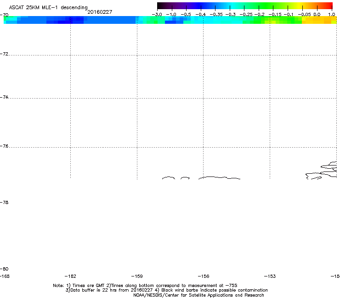Screen dimensions: 340x298
Task: Click the -0.1 color scale label
Action: click(289, 15)
